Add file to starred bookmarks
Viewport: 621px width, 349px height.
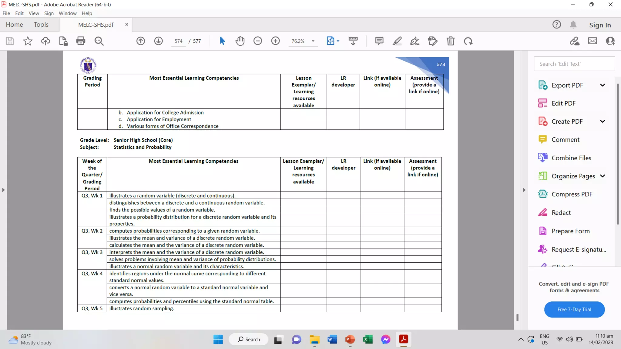coord(28,41)
